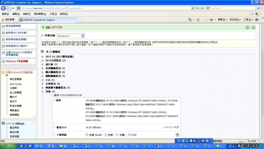The image size is (264, 149).
Task: Collapse the 其他 (1) category
Action: click(42, 91)
